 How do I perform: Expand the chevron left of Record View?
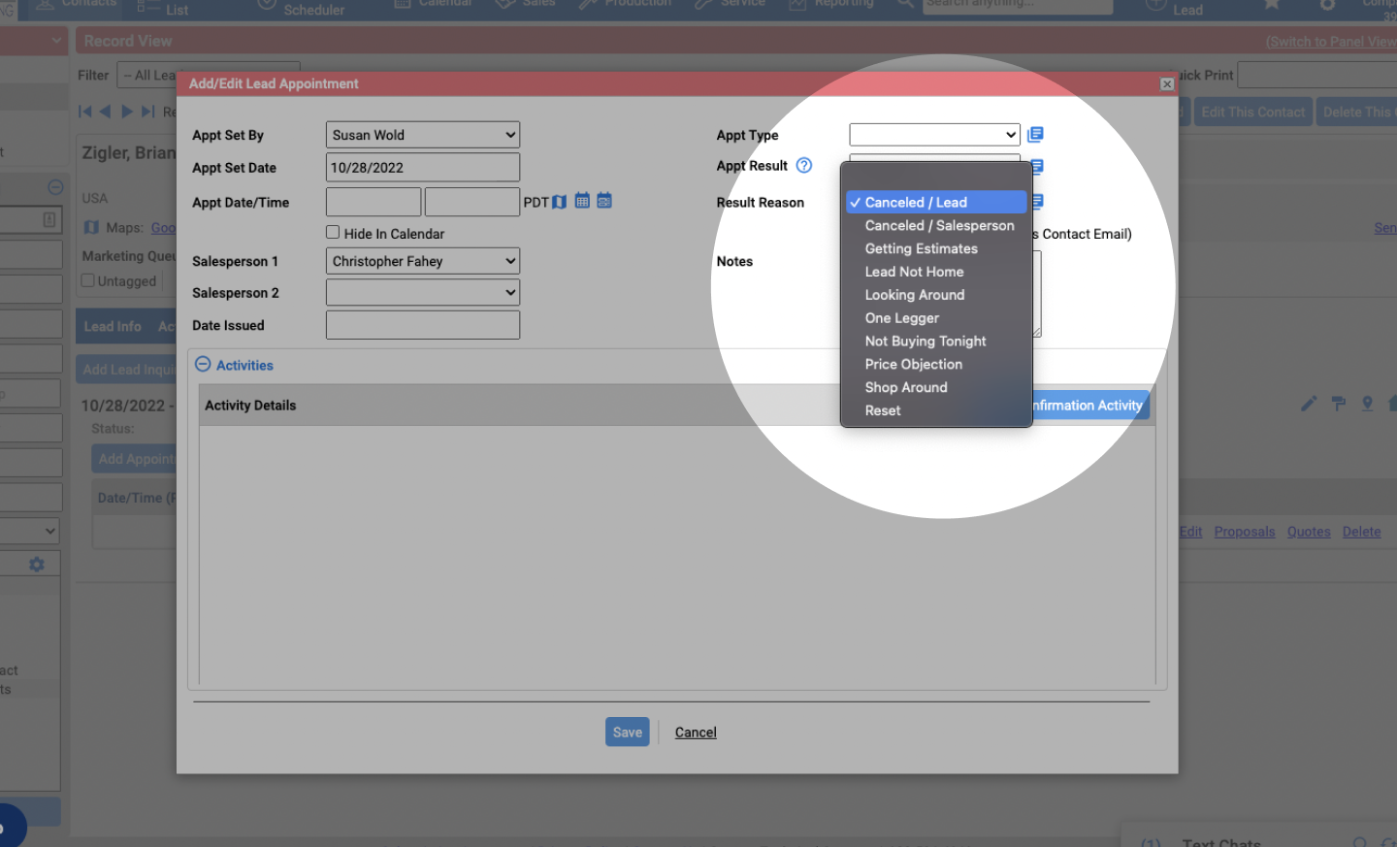56,41
